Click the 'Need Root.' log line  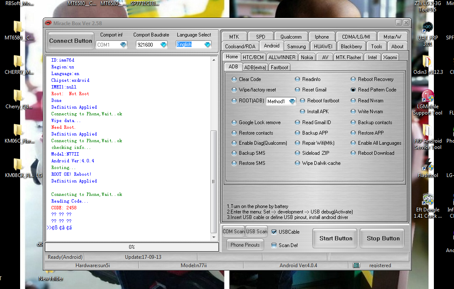(63, 127)
